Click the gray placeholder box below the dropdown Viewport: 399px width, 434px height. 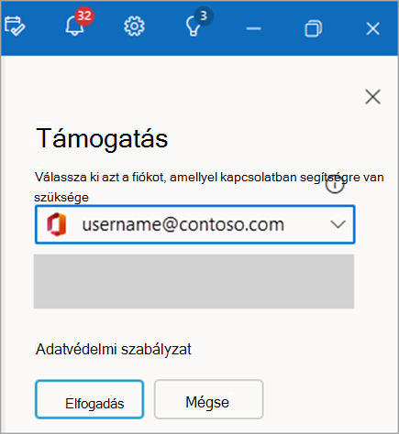[194, 281]
